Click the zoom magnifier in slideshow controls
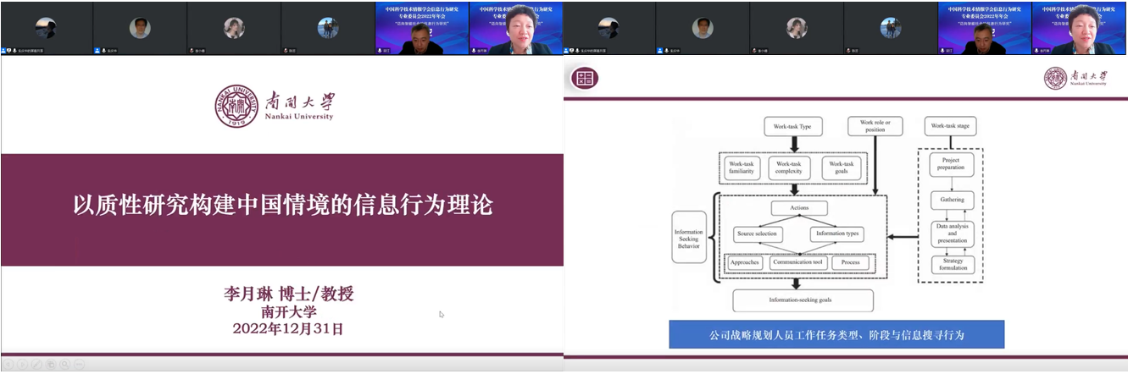 pos(65,364)
